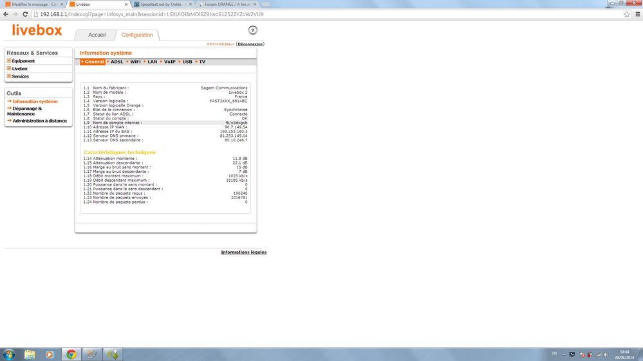Screen dimensions: 643x361
Task: Click FR language indicator in tray
Action: pos(554,354)
